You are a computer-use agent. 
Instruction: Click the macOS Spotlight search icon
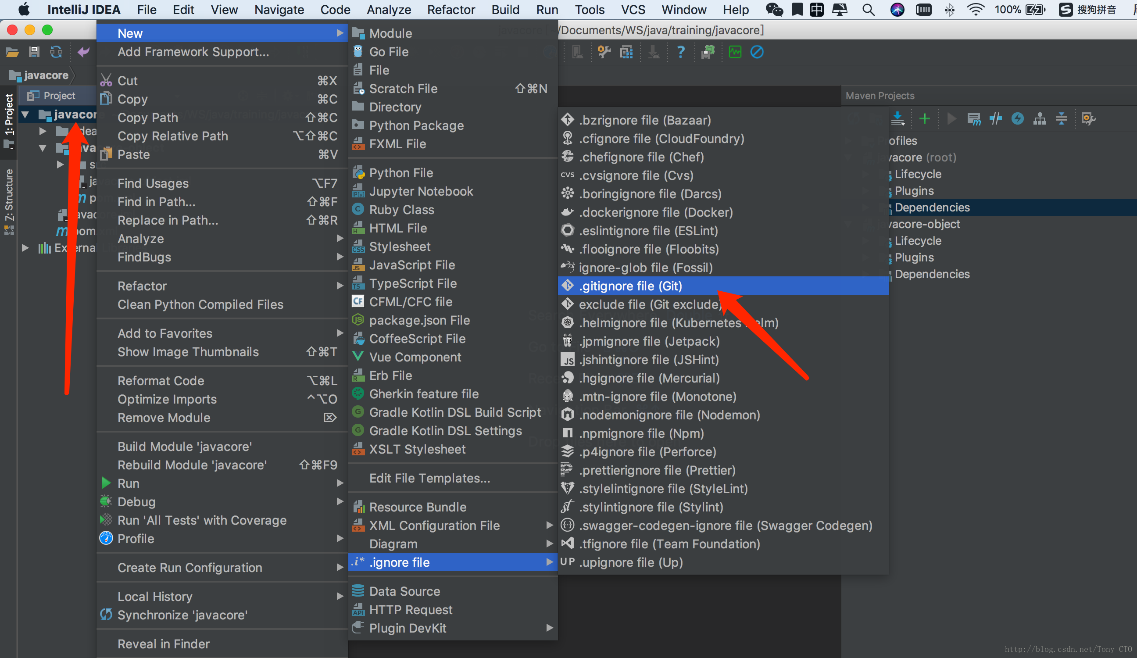(868, 10)
